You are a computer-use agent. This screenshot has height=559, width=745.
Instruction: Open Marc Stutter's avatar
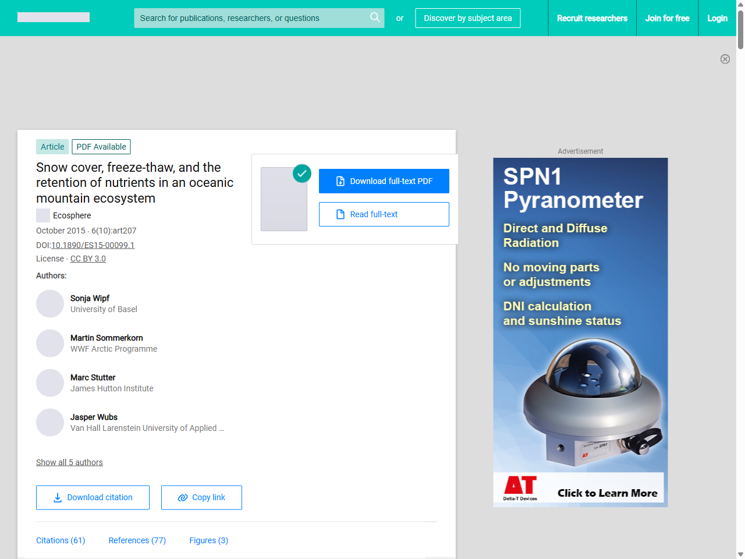[50, 383]
